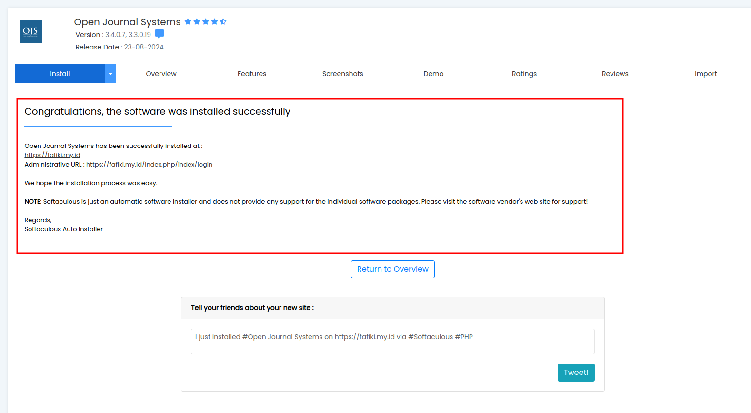Image resolution: width=751 pixels, height=413 pixels.
Task: Click the 'We hope the installation process was easy' line
Action: [x=91, y=183]
